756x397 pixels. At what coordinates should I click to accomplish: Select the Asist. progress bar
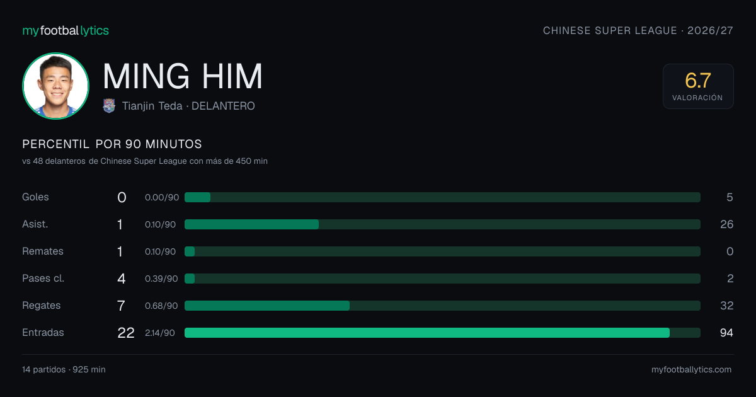(442, 224)
